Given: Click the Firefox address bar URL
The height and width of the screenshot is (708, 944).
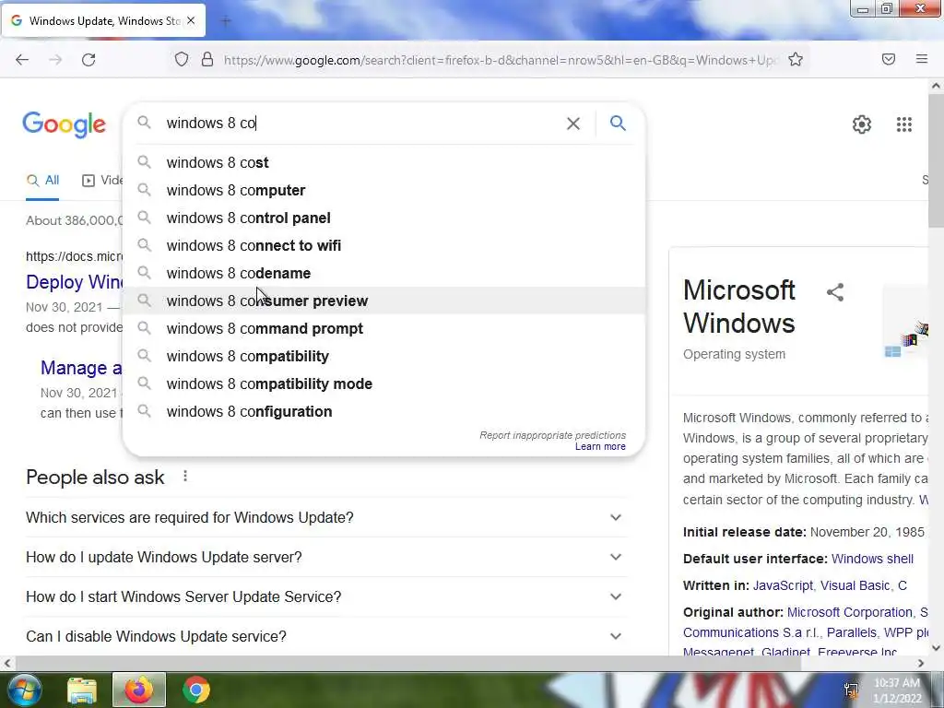Looking at the screenshot, I should pyautogui.click(x=500, y=60).
